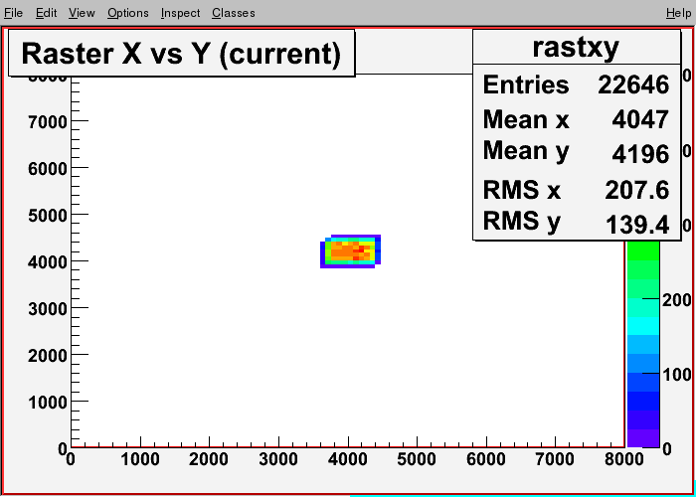Image resolution: width=696 pixels, height=497 pixels.
Task: Select the 'Raster X vs Y (current)' title box
Action: coord(182,53)
